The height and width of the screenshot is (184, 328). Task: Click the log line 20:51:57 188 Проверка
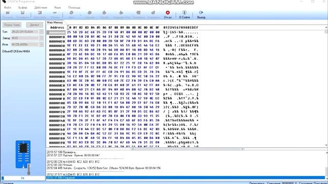point(61,152)
